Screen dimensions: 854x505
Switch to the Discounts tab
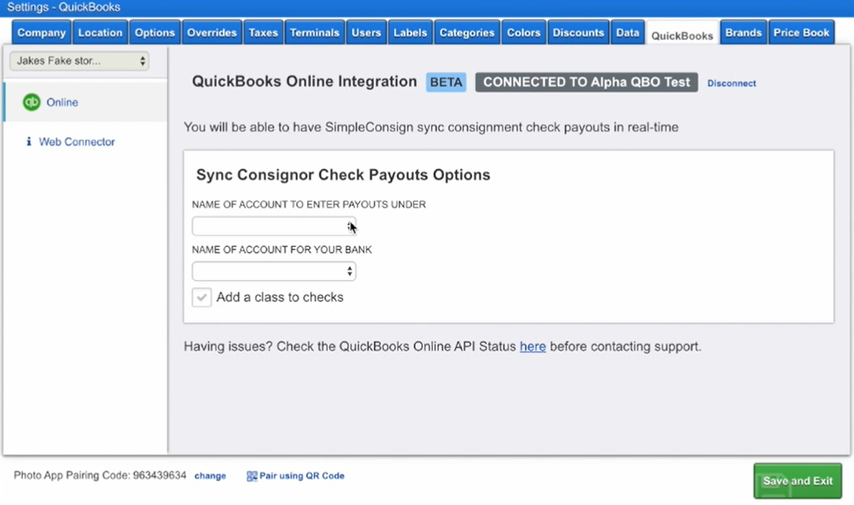579,32
